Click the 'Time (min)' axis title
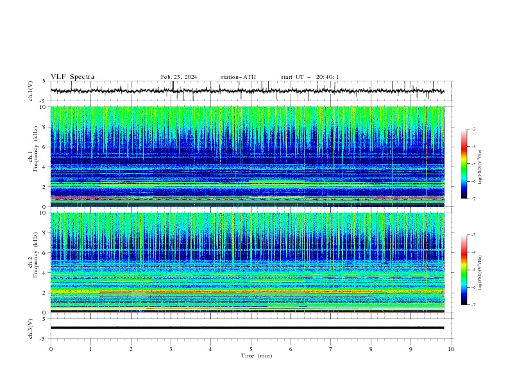The width and height of the screenshot is (508, 392). click(257, 355)
